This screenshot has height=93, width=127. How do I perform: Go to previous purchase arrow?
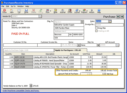[118, 17]
